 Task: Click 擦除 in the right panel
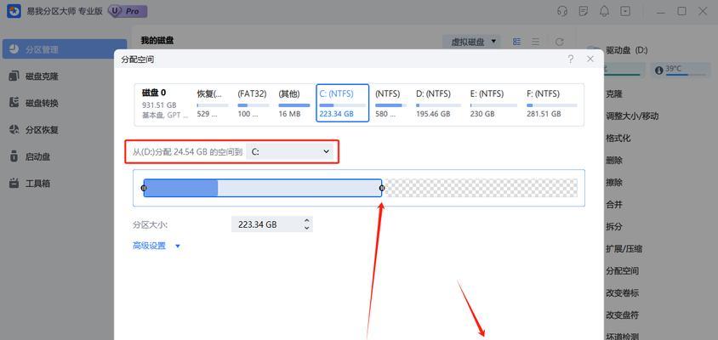pyautogui.click(x=614, y=183)
